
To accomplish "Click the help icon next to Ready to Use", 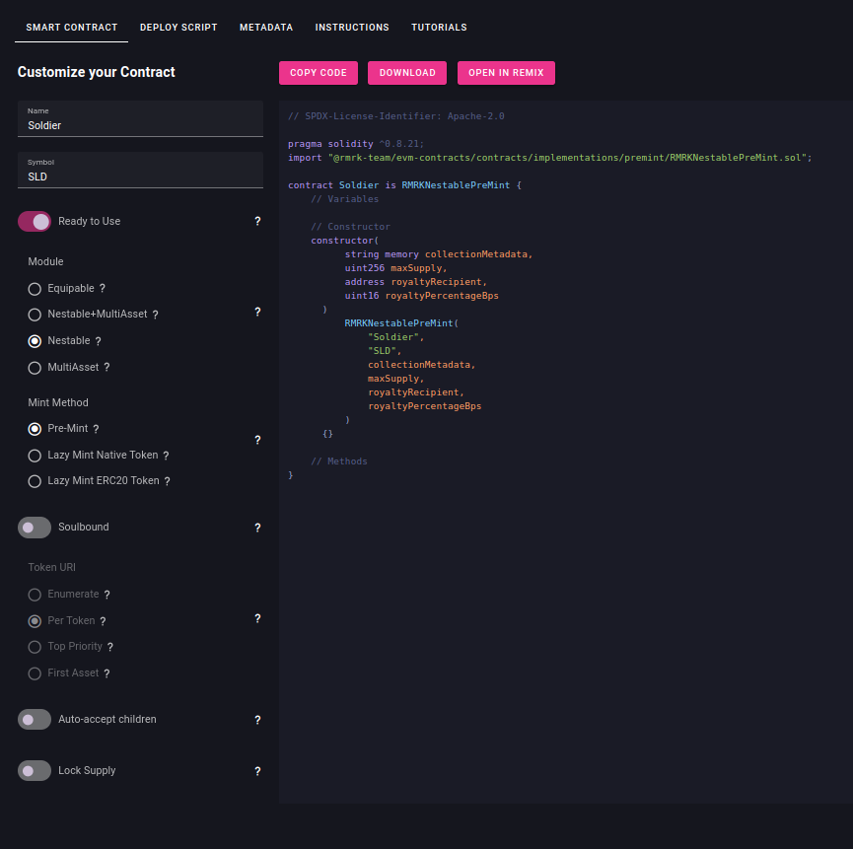I will (x=257, y=222).
